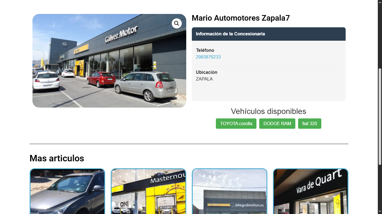Open the grey car article card
Image resolution: width=382 pixels, height=214 pixels.
[x=67, y=191]
